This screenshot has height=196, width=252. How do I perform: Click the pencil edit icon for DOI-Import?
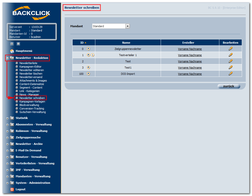tap(231, 73)
